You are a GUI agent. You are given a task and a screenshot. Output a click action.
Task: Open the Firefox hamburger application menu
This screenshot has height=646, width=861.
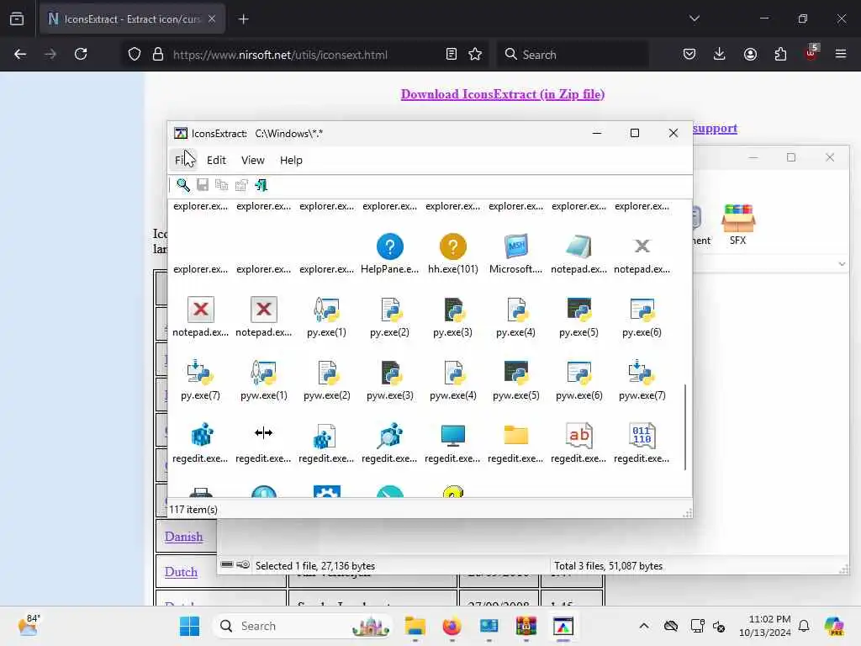click(x=841, y=54)
